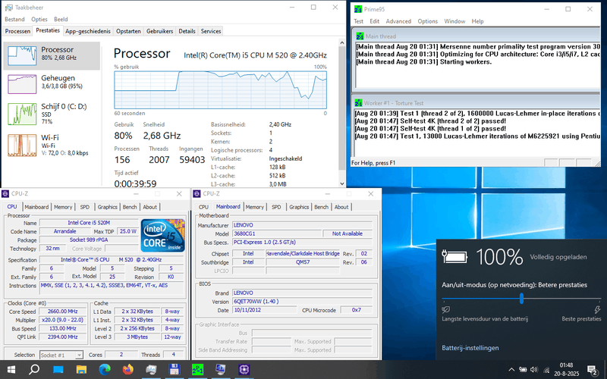Click Prime95 Main thread window icon

point(360,36)
